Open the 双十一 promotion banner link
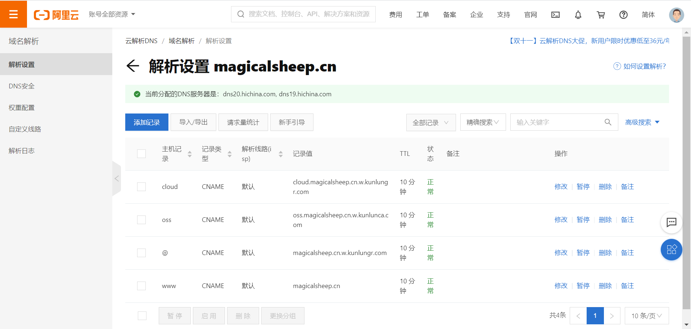691x329 pixels. (x=588, y=41)
